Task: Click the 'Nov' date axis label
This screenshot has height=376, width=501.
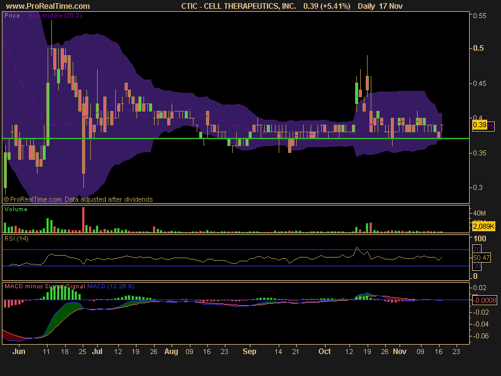Action: 400,352
